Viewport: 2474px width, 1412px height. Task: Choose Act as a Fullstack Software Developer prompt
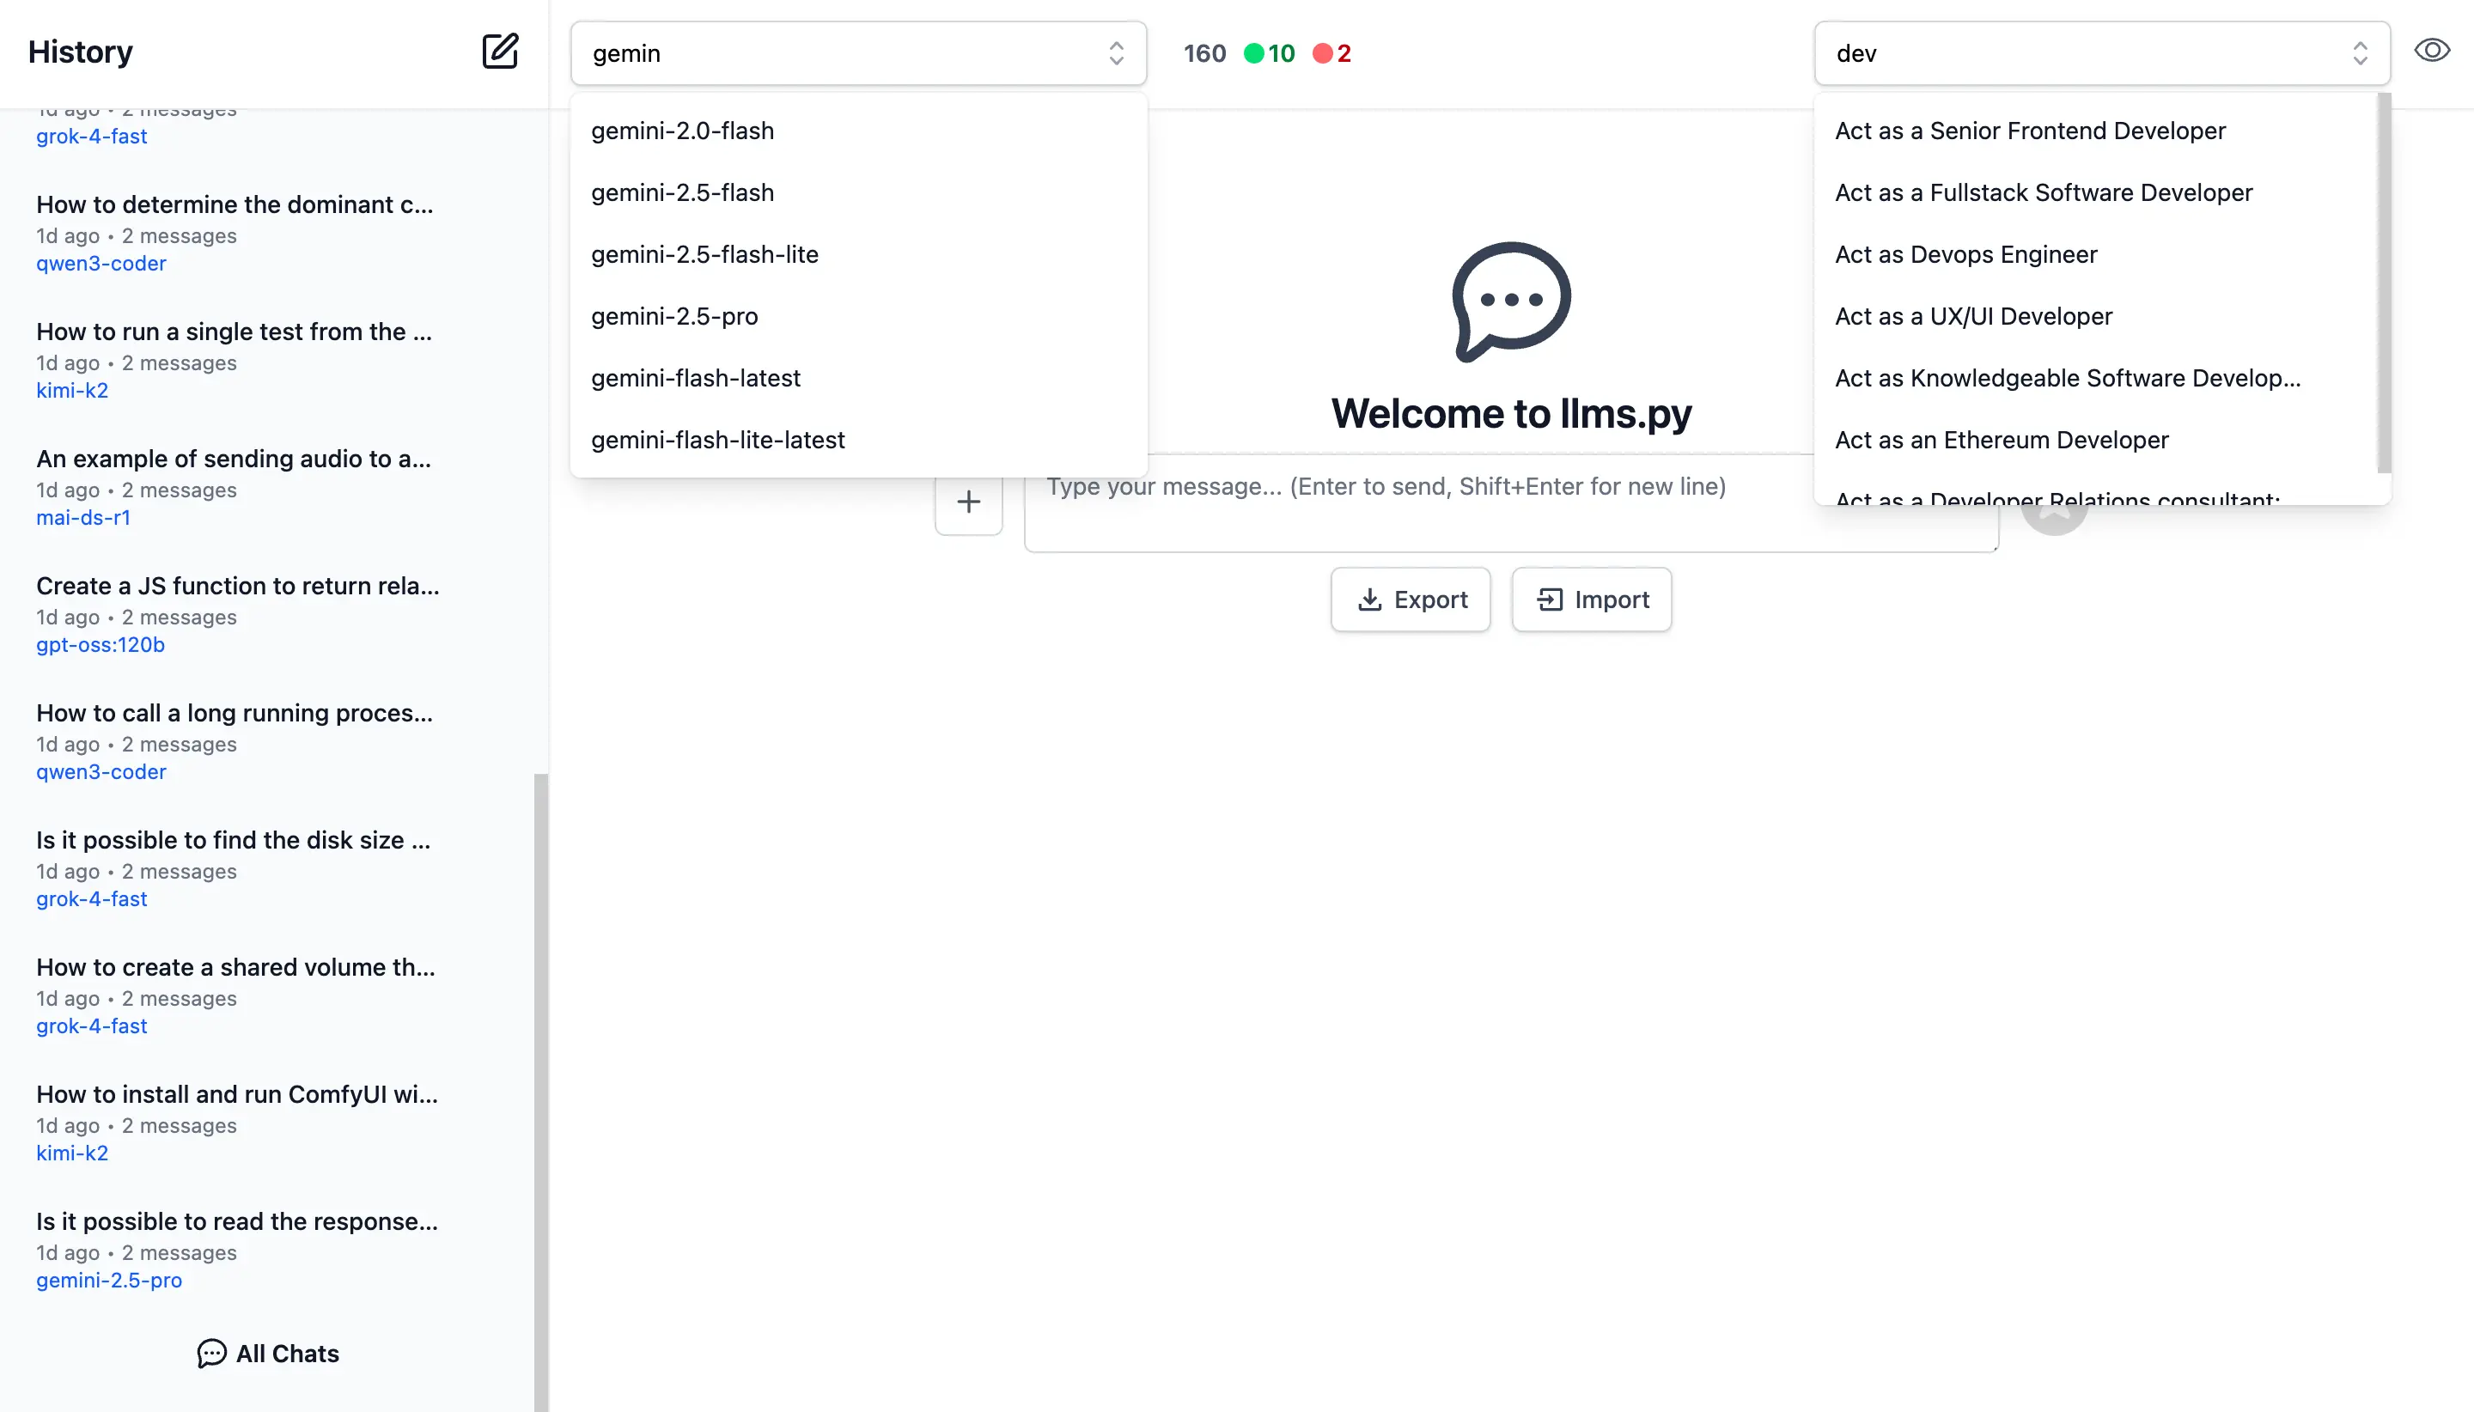coord(2095,193)
